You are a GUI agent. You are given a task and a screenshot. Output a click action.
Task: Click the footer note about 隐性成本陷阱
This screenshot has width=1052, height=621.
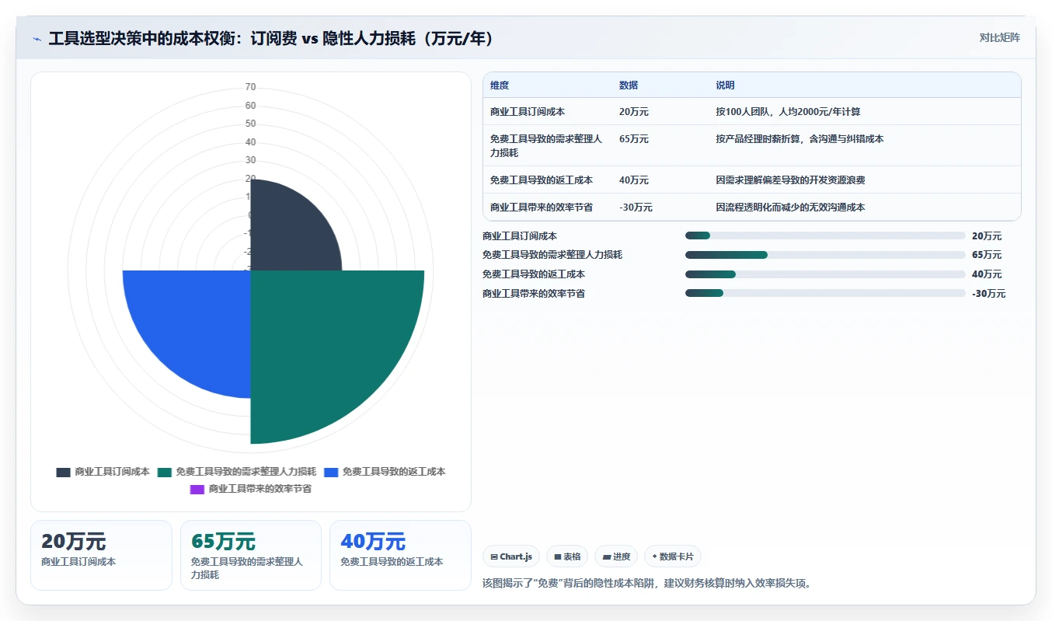tap(647, 583)
